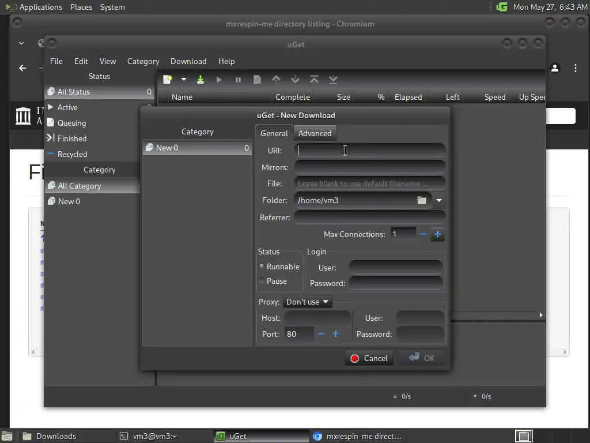Click the uGet tray icon in top panel
This screenshot has height=443, width=590.
pos(502,7)
